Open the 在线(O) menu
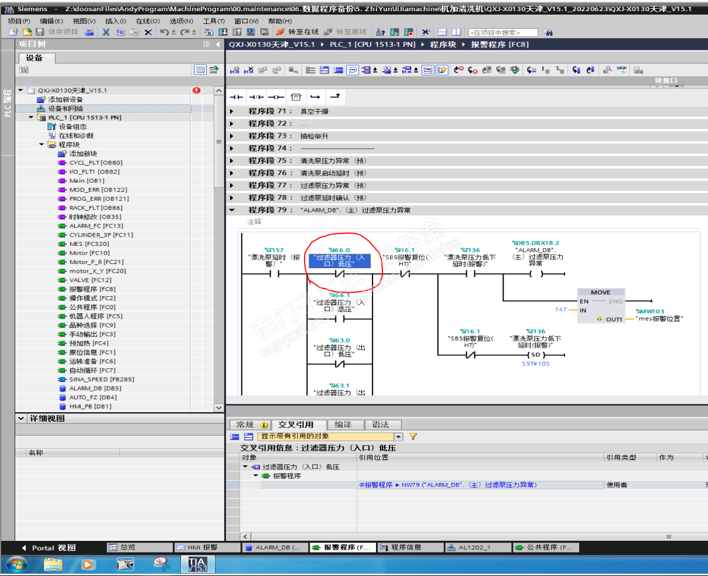Image resolution: width=708 pixels, height=576 pixels. [x=148, y=21]
